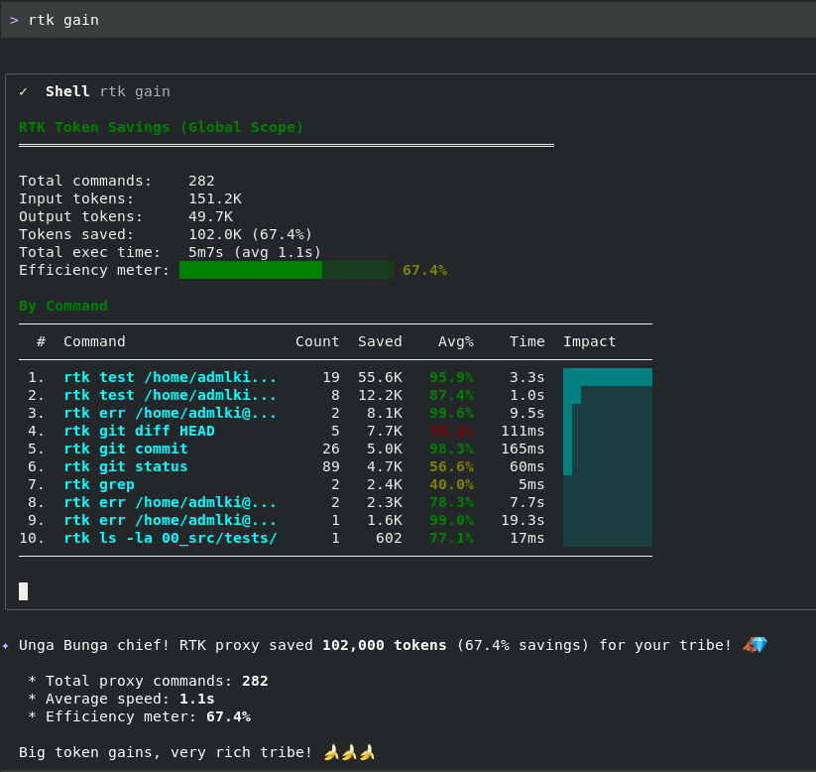Click the banana emojis at the bottom
Viewport: 816px width, 772px height.
pyautogui.click(x=349, y=752)
